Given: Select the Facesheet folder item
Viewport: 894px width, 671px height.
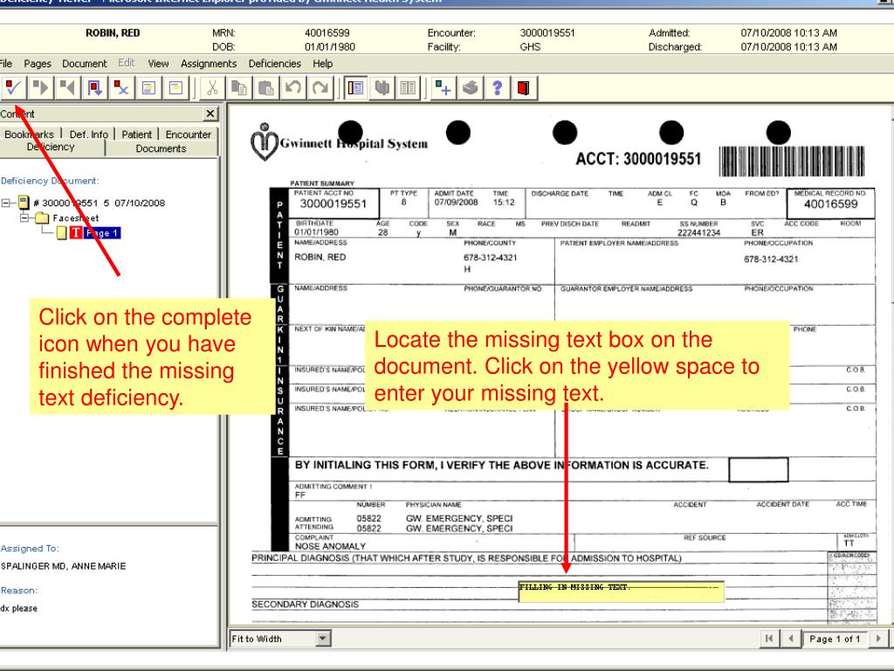Looking at the screenshot, I should pyautogui.click(x=76, y=218).
